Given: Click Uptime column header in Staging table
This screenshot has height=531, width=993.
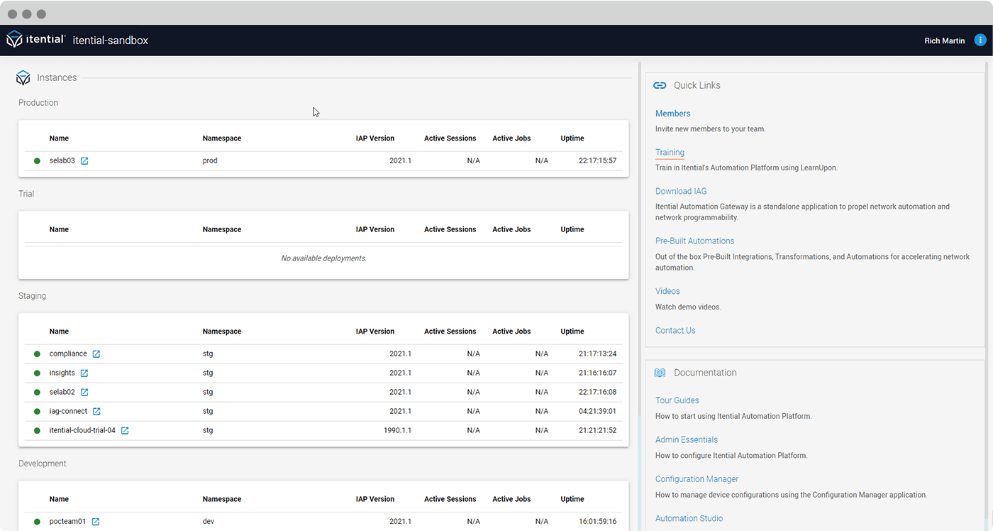Looking at the screenshot, I should (x=572, y=332).
